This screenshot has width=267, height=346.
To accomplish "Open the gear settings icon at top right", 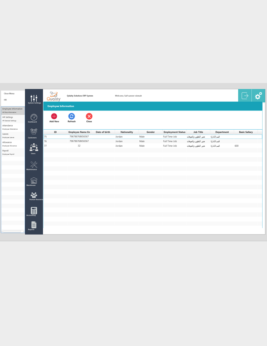I will coord(258,96).
